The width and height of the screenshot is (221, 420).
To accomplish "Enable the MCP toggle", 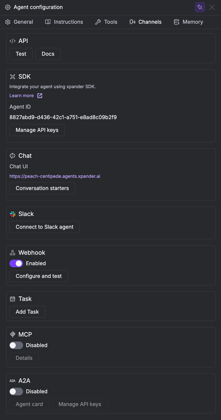I will [16, 345].
